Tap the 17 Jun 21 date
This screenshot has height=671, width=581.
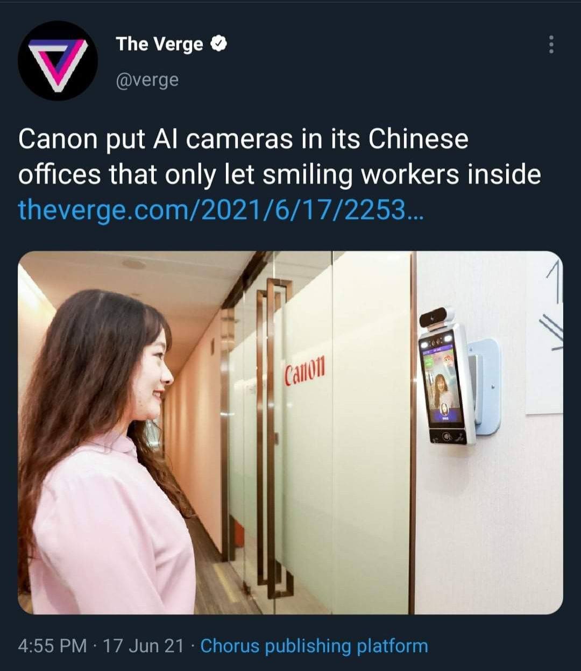(x=143, y=645)
